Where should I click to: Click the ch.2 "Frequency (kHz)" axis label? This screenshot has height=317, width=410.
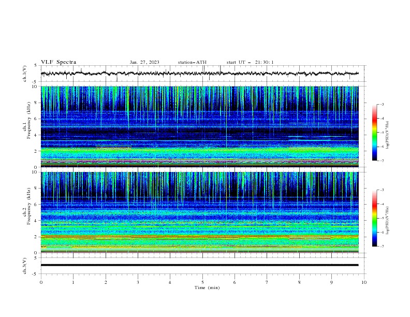[x=28, y=206]
